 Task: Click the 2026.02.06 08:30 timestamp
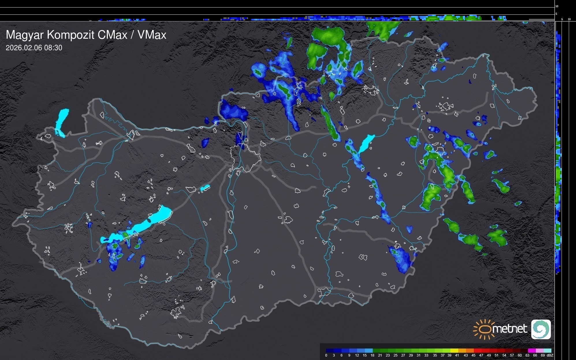(x=34, y=48)
